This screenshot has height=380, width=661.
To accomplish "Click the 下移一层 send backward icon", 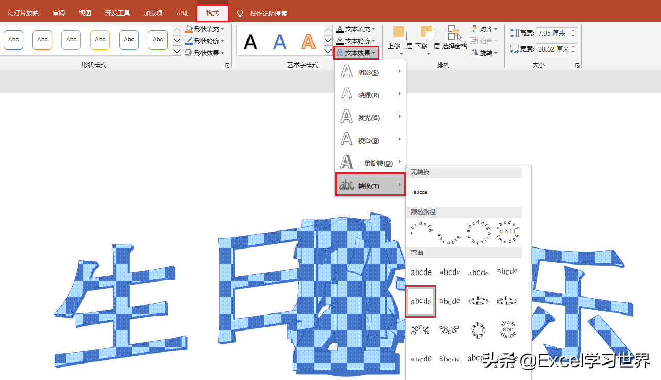I will [427, 33].
